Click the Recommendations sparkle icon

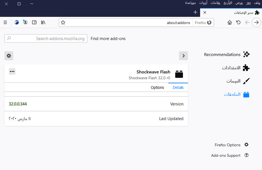pyautogui.click(x=246, y=54)
